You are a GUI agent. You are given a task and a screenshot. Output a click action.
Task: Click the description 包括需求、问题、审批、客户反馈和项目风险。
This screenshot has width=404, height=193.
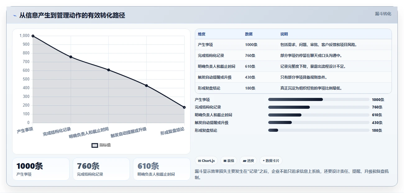[x=319, y=45]
